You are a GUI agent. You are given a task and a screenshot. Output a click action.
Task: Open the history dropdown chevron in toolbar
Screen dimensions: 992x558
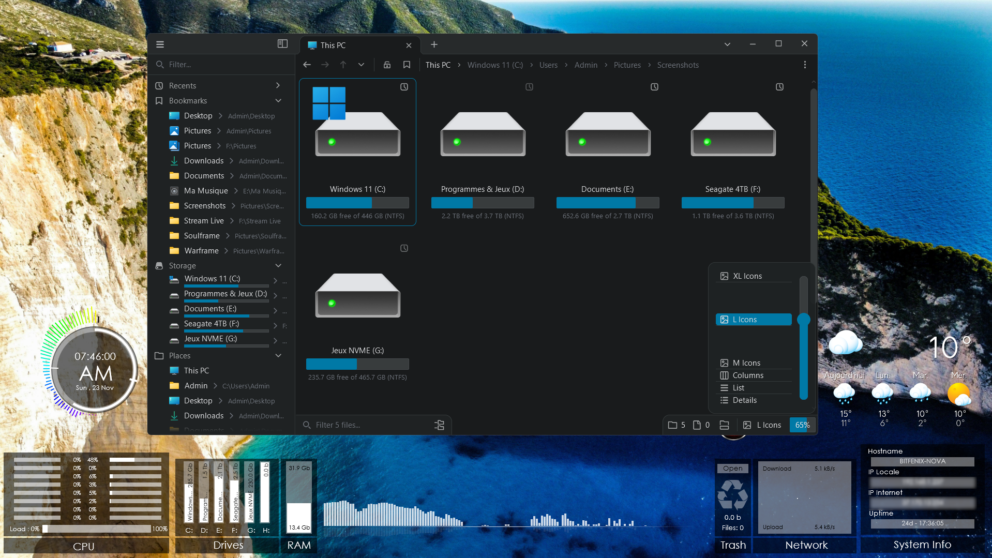[361, 65]
